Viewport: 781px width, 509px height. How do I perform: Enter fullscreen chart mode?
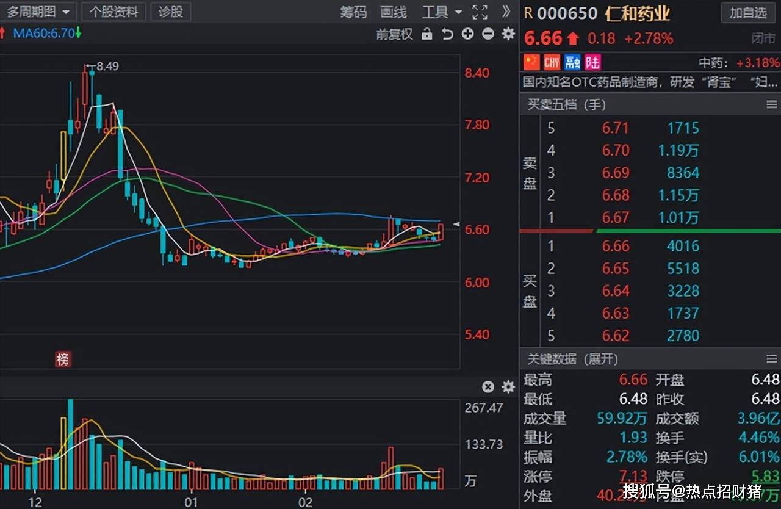coord(480,12)
